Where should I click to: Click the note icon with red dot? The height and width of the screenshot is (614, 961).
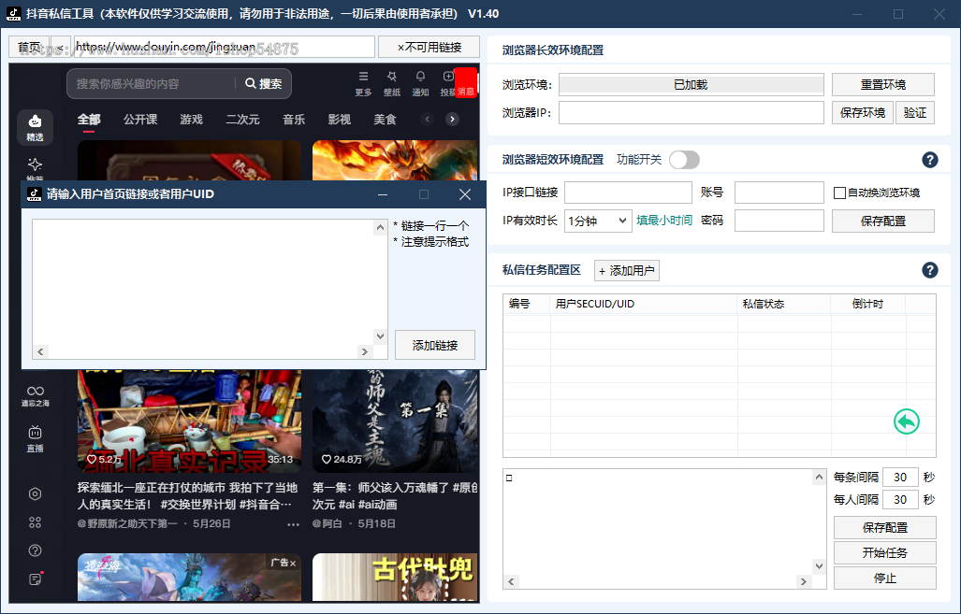coord(35,578)
